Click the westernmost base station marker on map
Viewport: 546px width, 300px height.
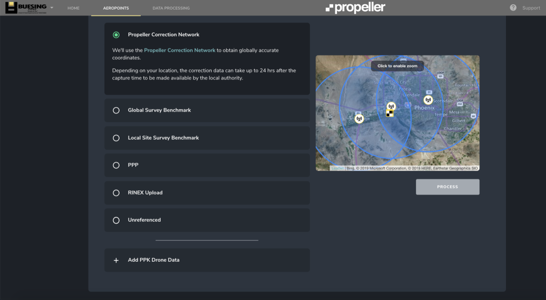(x=359, y=118)
